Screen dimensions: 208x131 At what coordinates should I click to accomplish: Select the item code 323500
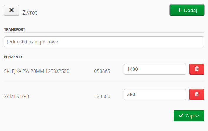pyautogui.click(x=102, y=96)
